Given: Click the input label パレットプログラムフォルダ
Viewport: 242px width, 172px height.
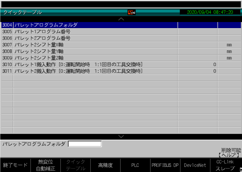Looking at the screenshot, I should (x=34, y=144).
